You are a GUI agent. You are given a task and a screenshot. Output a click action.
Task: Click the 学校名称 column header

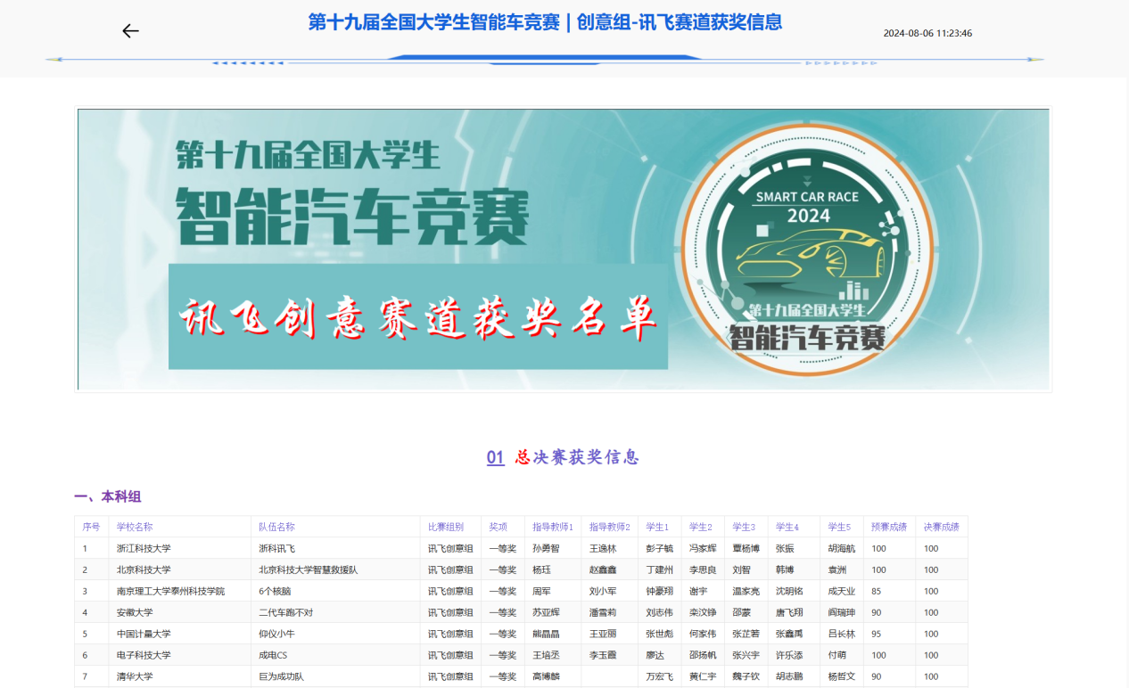[x=135, y=527]
